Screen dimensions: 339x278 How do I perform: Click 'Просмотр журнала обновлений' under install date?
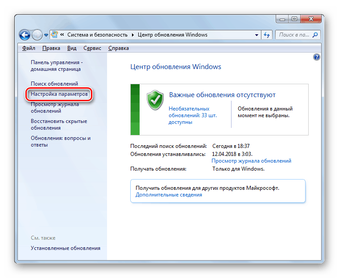pyautogui.click(x=251, y=161)
